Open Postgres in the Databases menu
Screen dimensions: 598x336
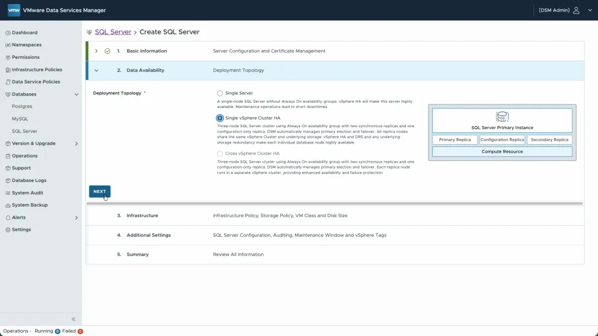point(22,106)
